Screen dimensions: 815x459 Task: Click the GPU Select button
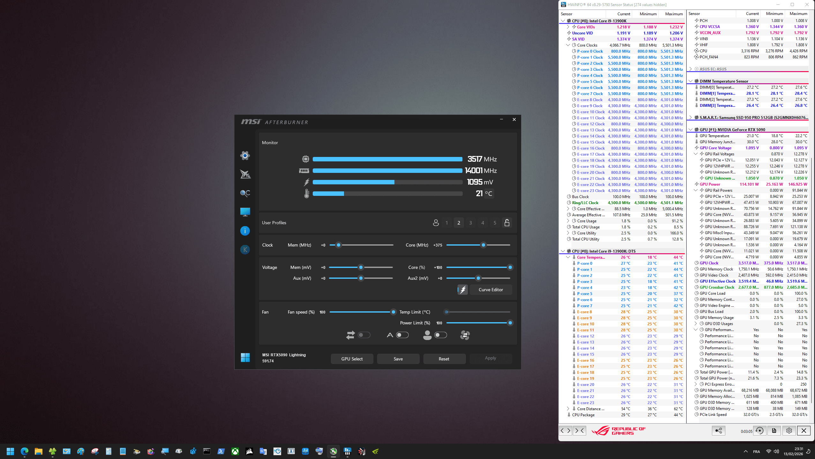[352, 359]
